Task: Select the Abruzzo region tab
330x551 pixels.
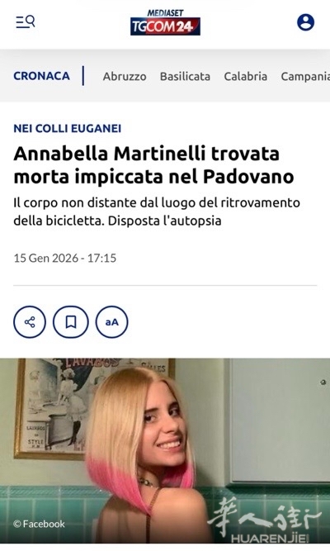Action: [125, 76]
